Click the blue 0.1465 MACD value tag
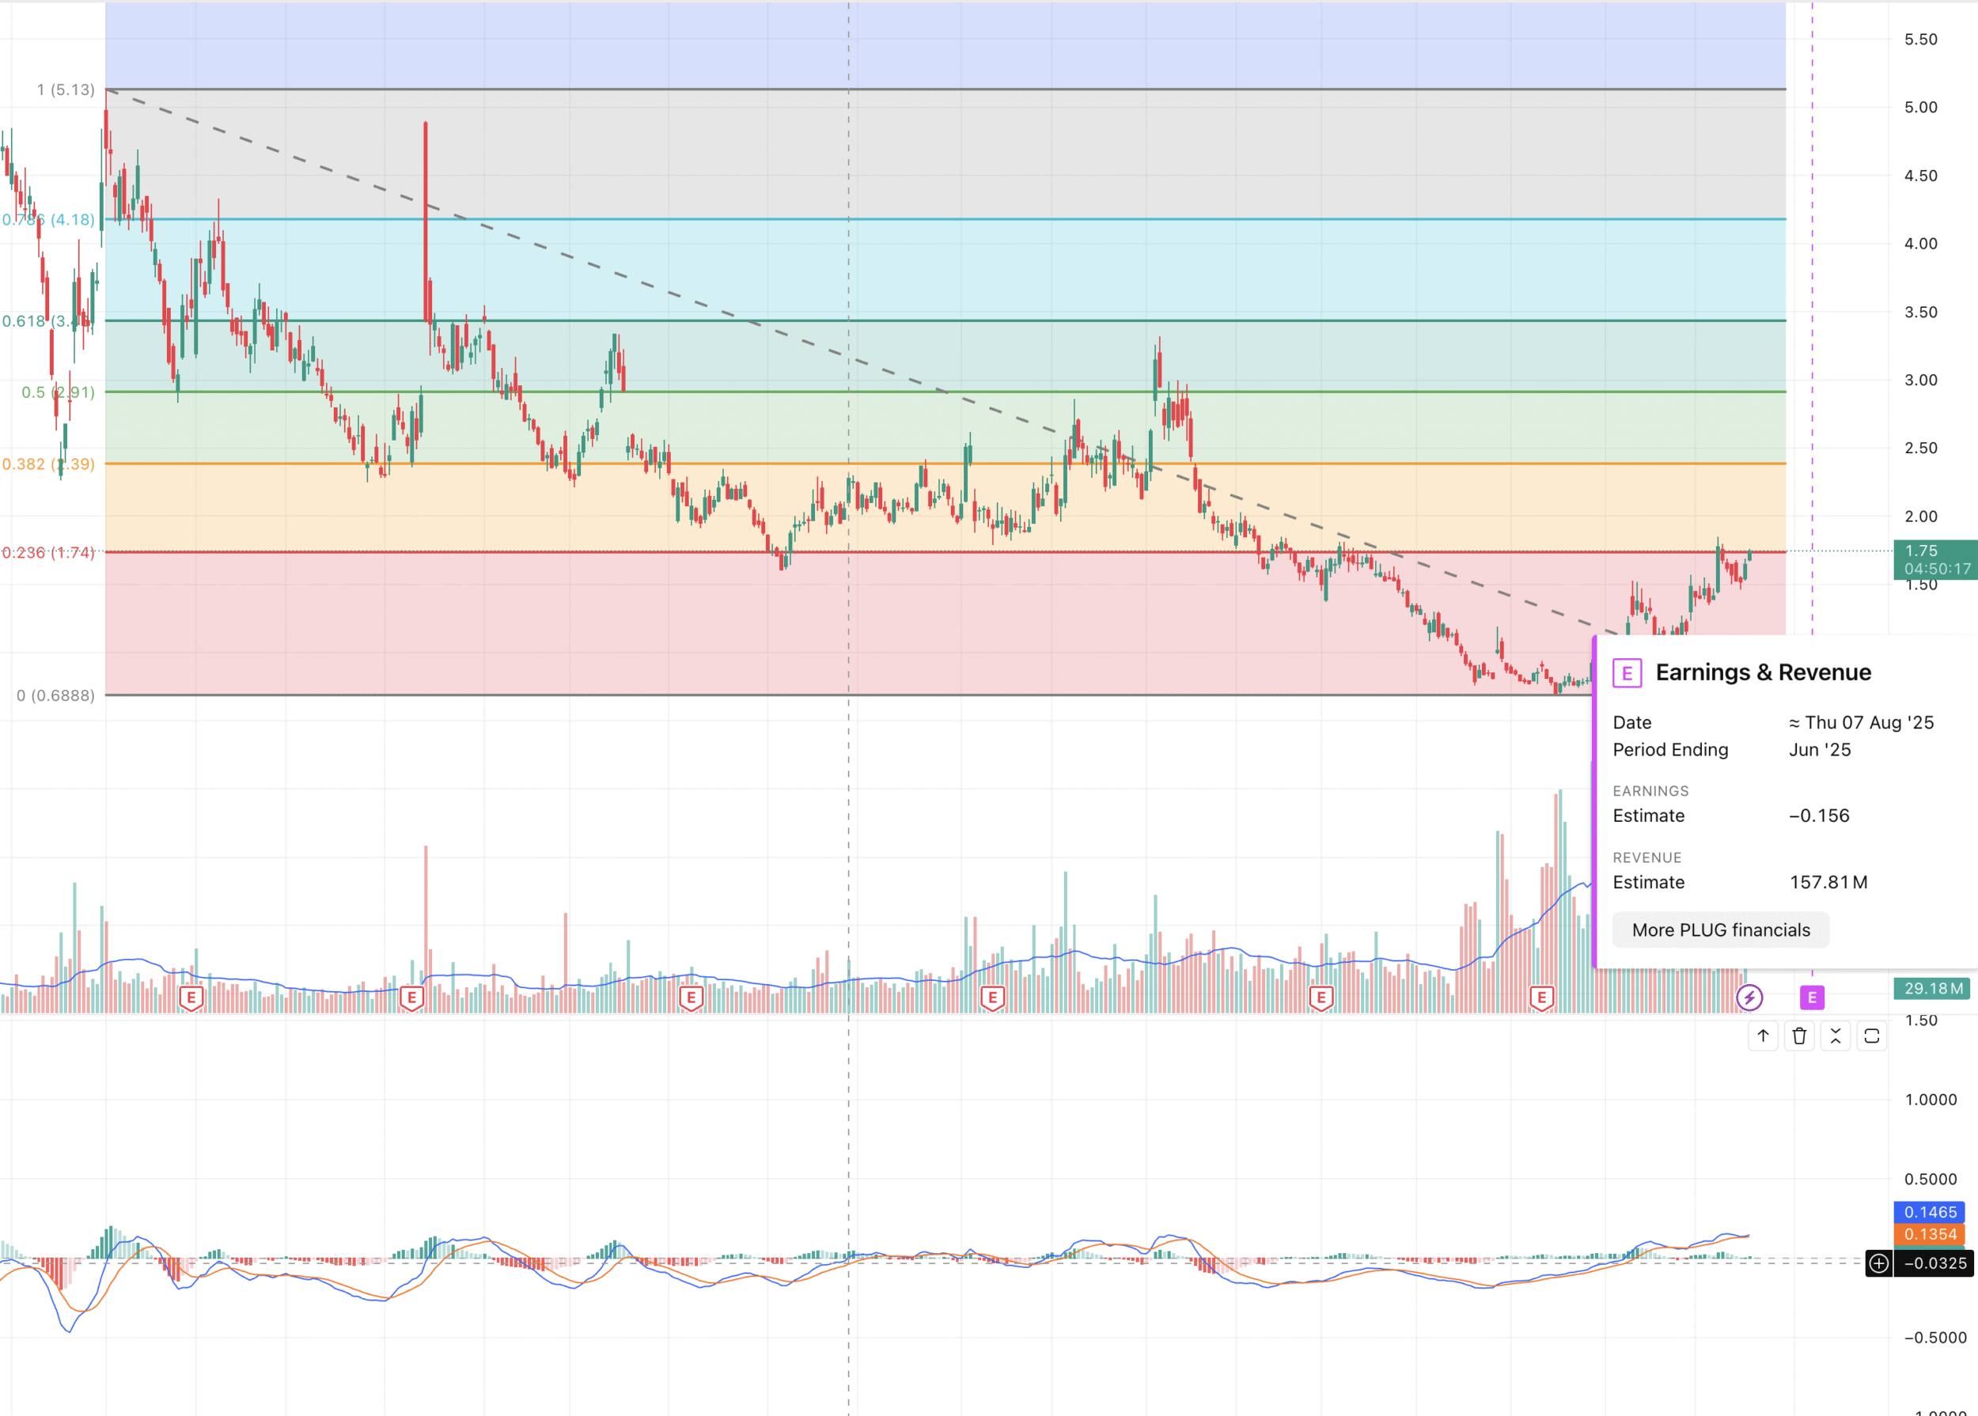 1930,1212
